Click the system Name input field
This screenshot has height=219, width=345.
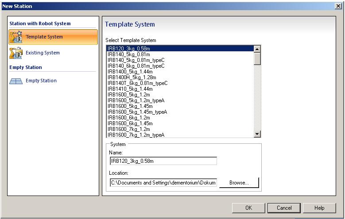tap(163, 161)
